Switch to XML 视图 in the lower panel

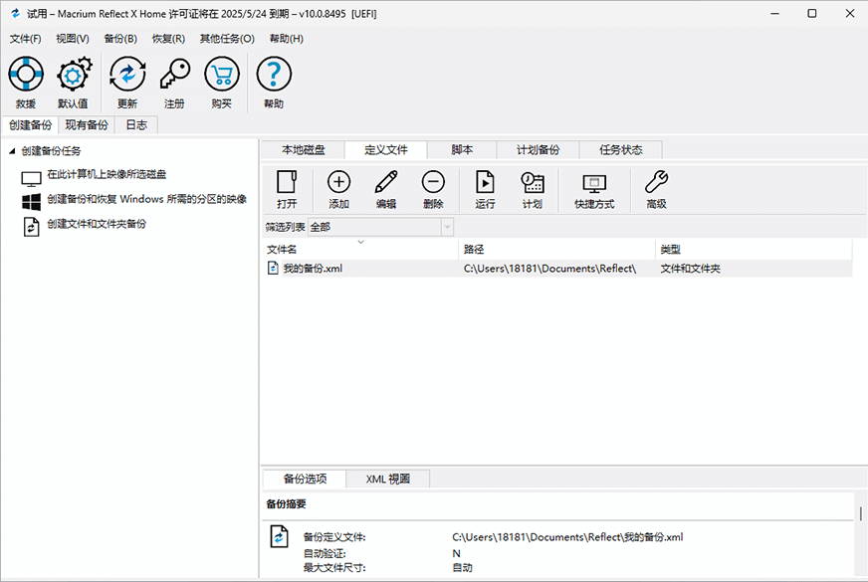click(x=388, y=479)
